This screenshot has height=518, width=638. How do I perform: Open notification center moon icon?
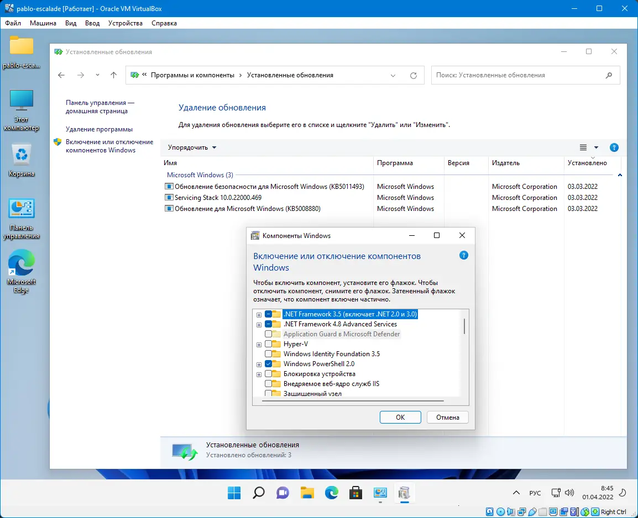pos(622,493)
